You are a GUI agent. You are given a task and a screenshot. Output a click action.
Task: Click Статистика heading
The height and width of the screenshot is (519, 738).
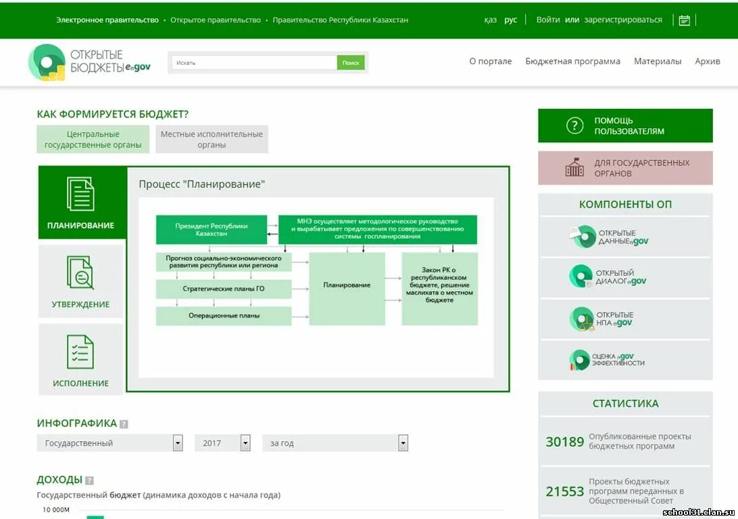pyautogui.click(x=626, y=403)
